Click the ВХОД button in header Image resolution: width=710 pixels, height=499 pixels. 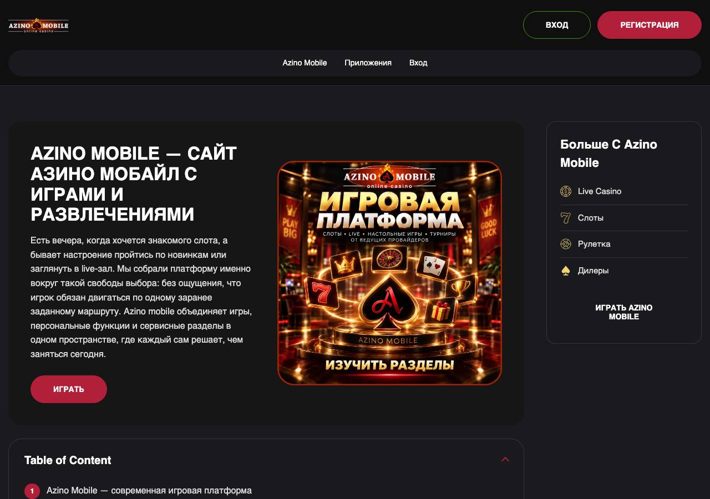(x=557, y=25)
